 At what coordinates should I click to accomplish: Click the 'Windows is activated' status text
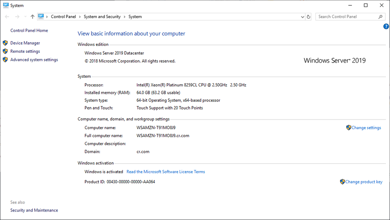click(104, 172)
